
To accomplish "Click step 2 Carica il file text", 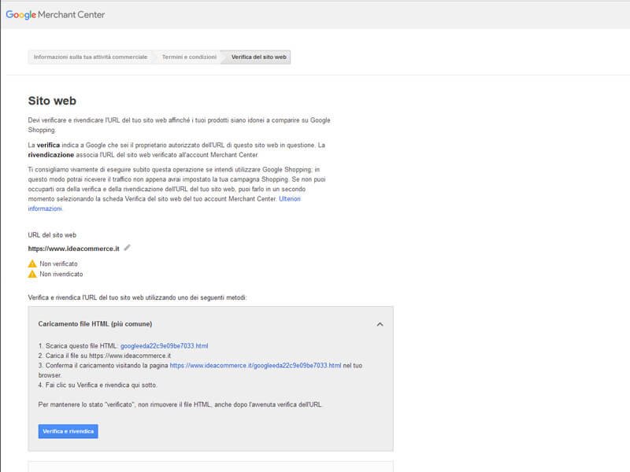I will 105,356.
